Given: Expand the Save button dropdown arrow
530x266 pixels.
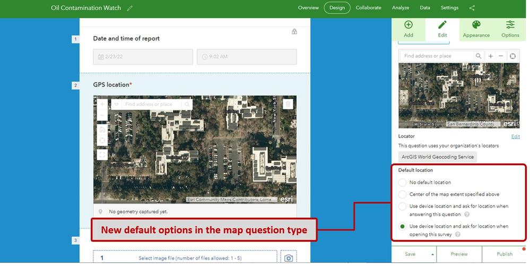Looking at the screenshot, I should point(432,254).
